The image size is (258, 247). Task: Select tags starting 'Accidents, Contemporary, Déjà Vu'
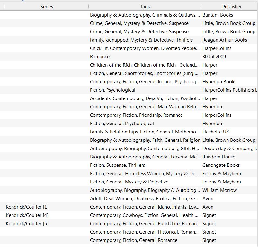click(145, 98)
